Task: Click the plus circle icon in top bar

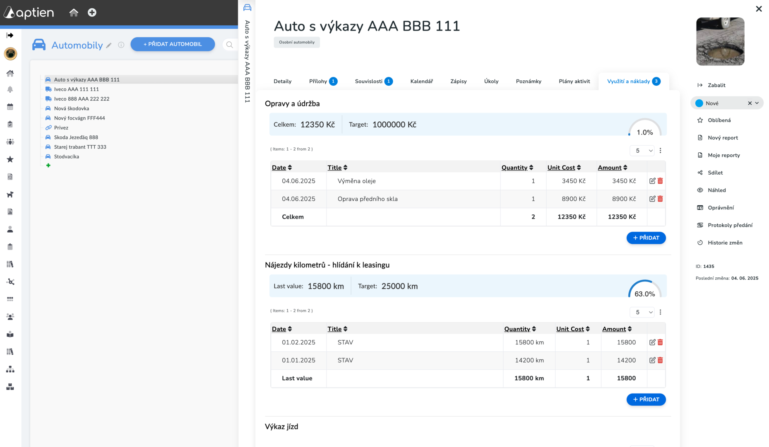Action: (x=92, y=12)
